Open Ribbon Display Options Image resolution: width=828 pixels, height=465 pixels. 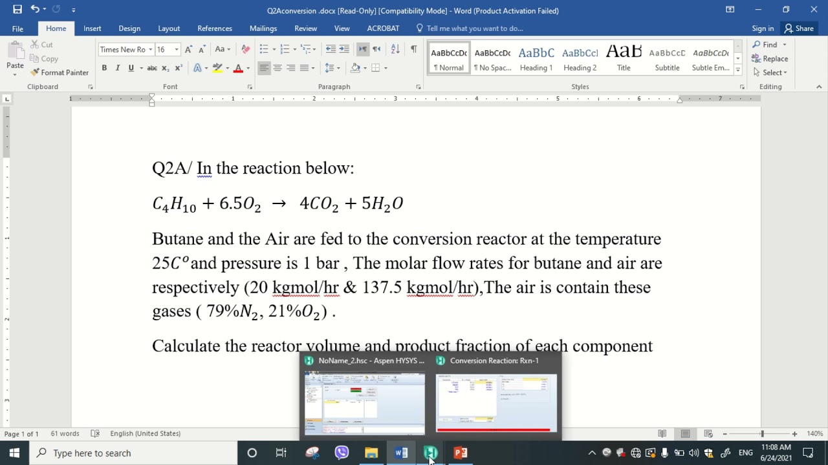(730, 10)
